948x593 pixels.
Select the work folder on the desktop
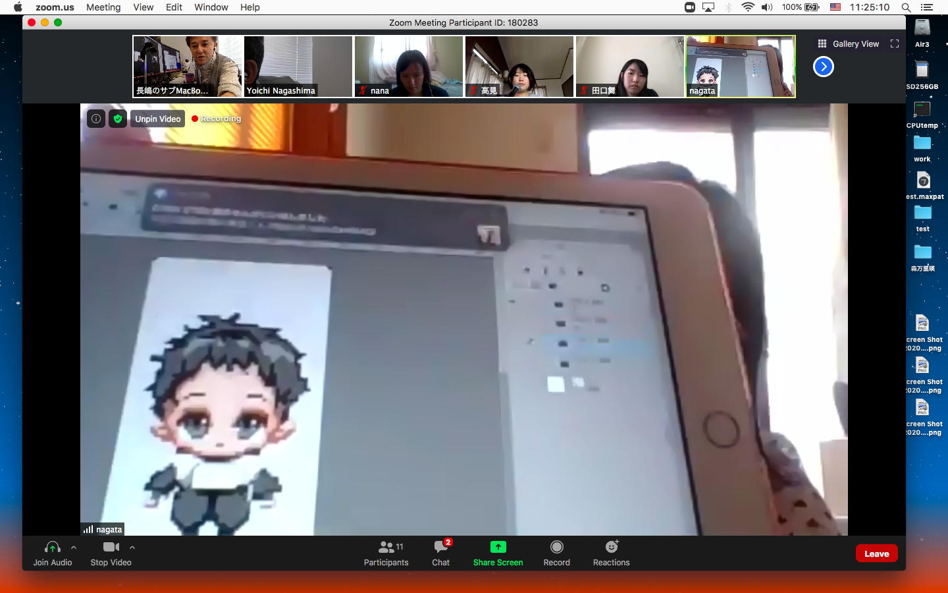922,148
